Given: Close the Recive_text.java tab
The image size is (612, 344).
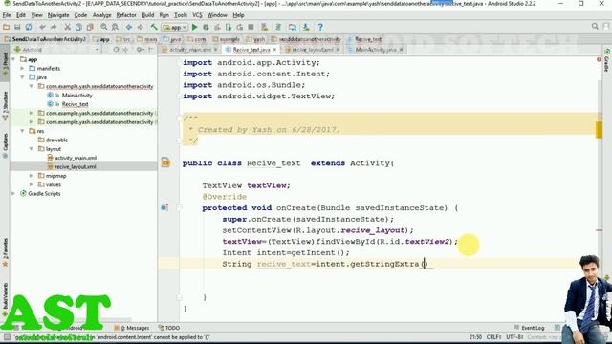Looking at the screenshot, I should pyautogui.click(x=274, y=50).
